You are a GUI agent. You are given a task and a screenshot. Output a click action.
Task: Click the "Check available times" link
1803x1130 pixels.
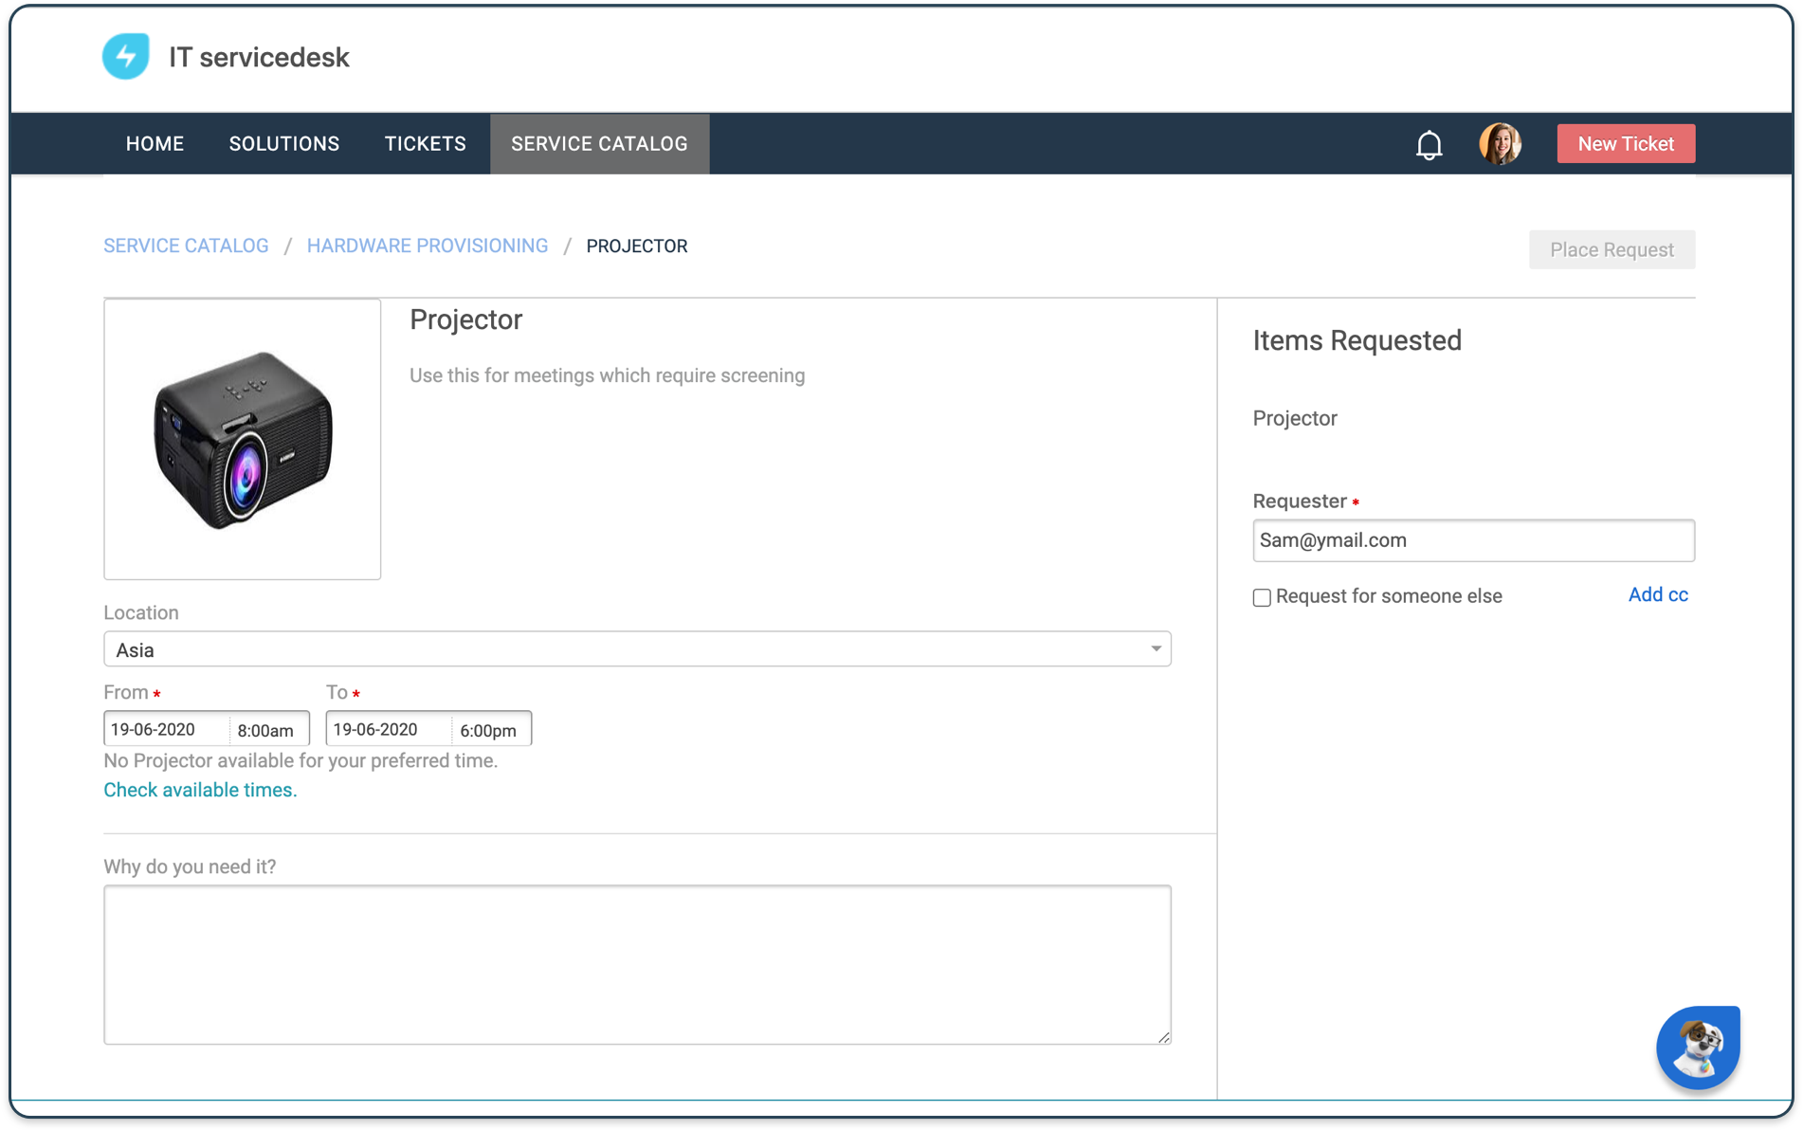[x=199, y=789]
